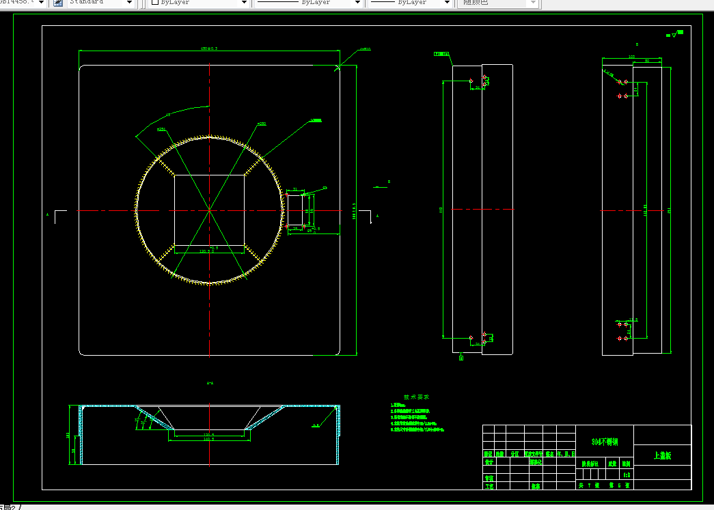
Task: Select the 450±0.3 top width dimension
Action: 210,48
